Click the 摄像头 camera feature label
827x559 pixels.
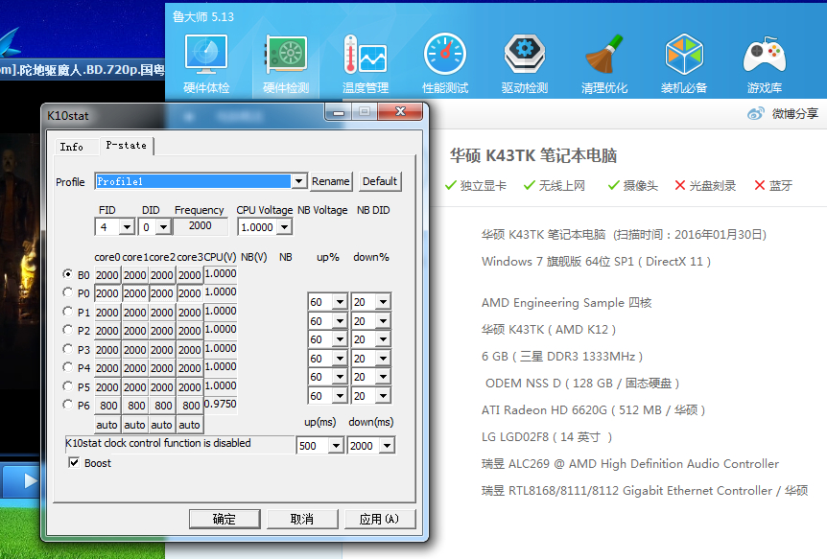(633, 186)
